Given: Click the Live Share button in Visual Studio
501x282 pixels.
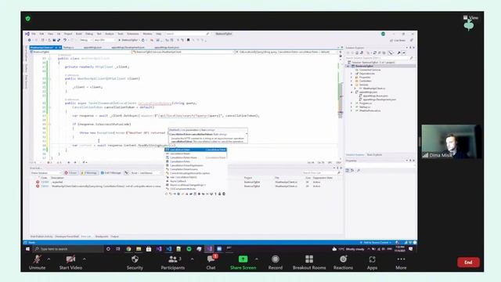Looking at the screenshot, I should pos(398,40).
